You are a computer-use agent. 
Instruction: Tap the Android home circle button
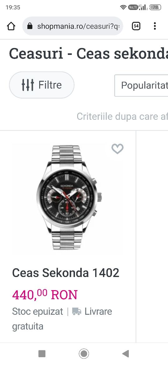click(84, 354)
